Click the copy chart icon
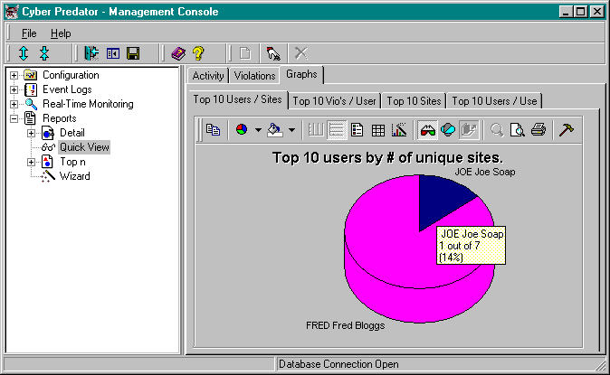 pos(213,130)
